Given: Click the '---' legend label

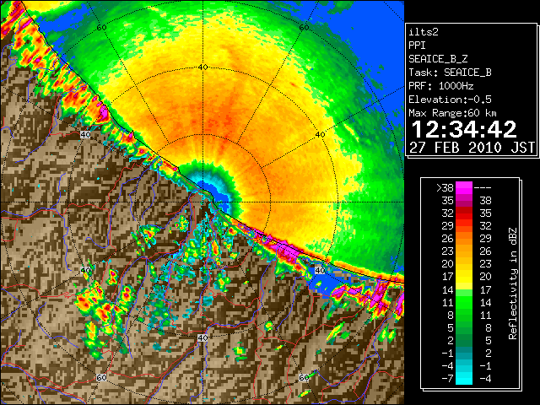Looking at the screenshot, I should coord(483,187).
